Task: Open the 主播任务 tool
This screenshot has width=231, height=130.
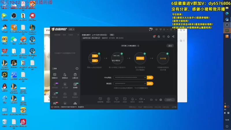Action: 75,76
